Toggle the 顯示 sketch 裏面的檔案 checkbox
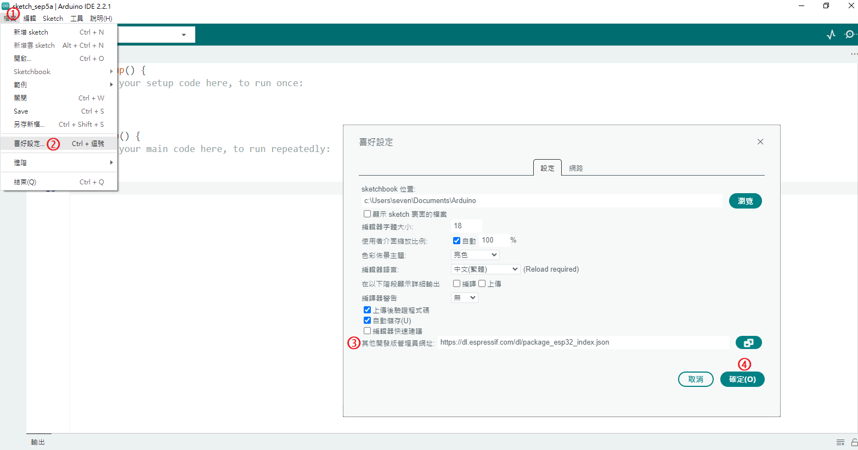 [367, 214]
